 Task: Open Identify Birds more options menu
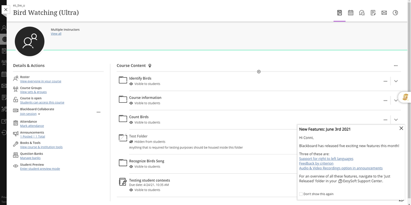(385, 81)
